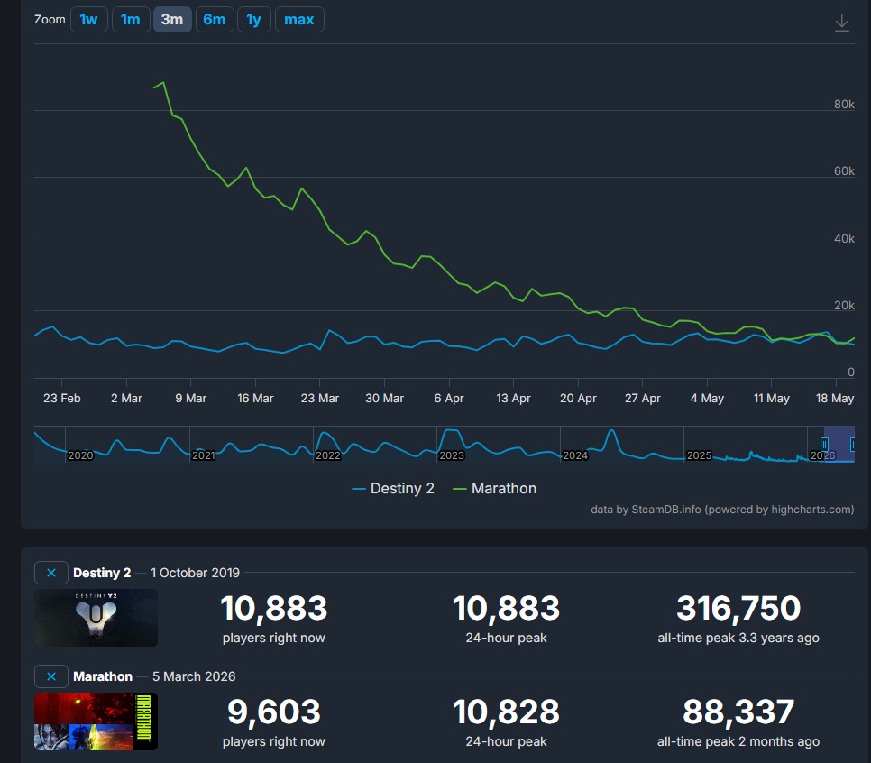
Task: Click Destiny 2's 316,750 all-time peak
Action: point(738,608)
